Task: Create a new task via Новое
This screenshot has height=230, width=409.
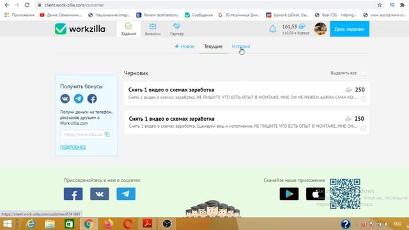Action: coord(185,47)
